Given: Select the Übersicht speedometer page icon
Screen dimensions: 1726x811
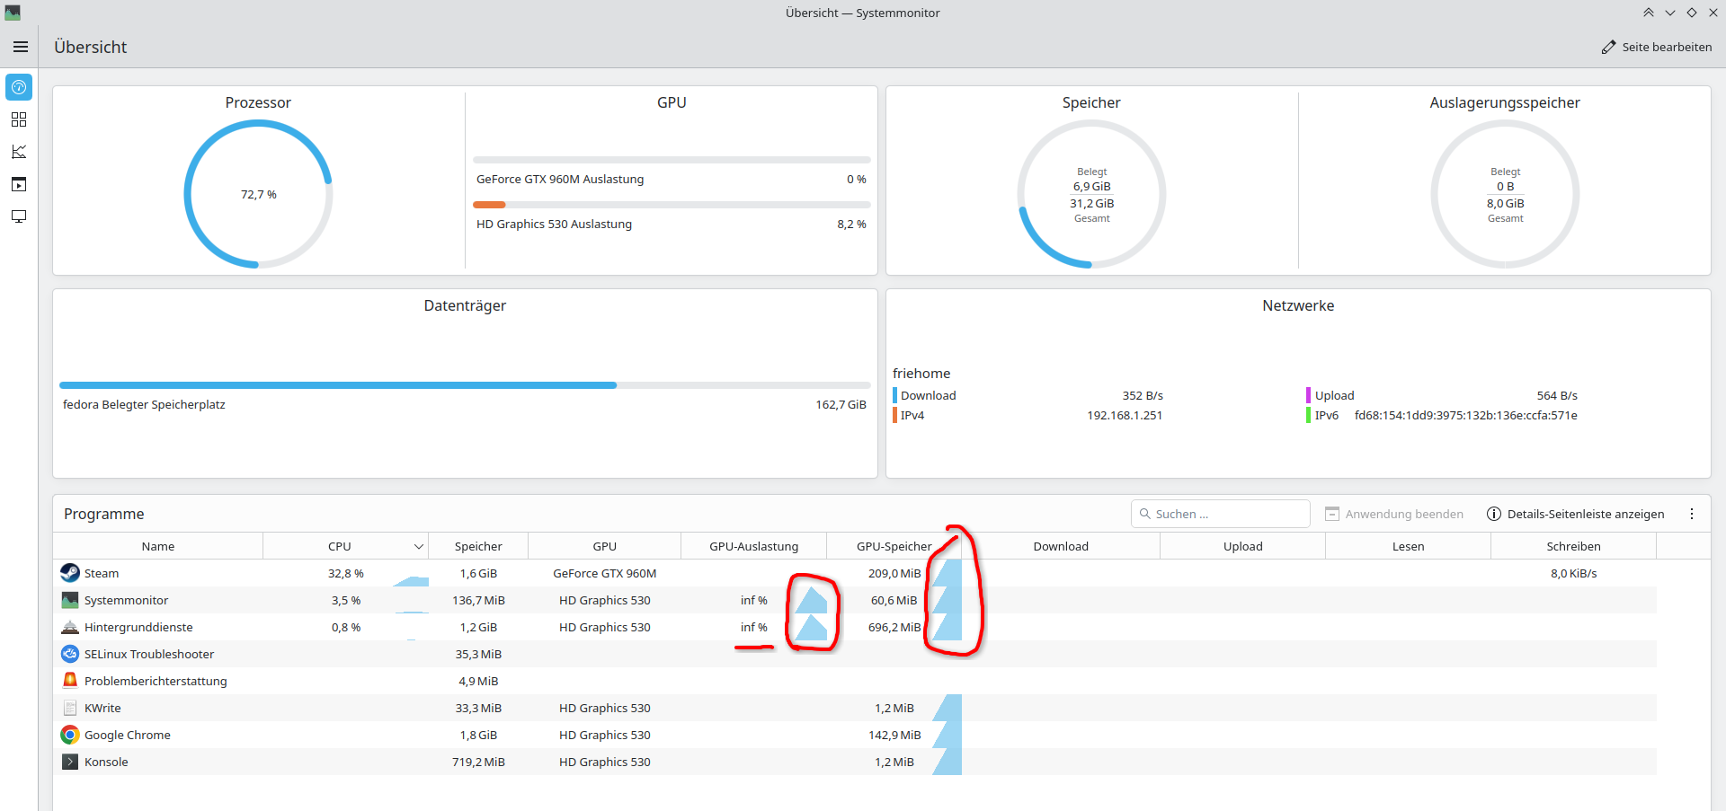Looking at the screenshot, I should click(x=19, y=87).
